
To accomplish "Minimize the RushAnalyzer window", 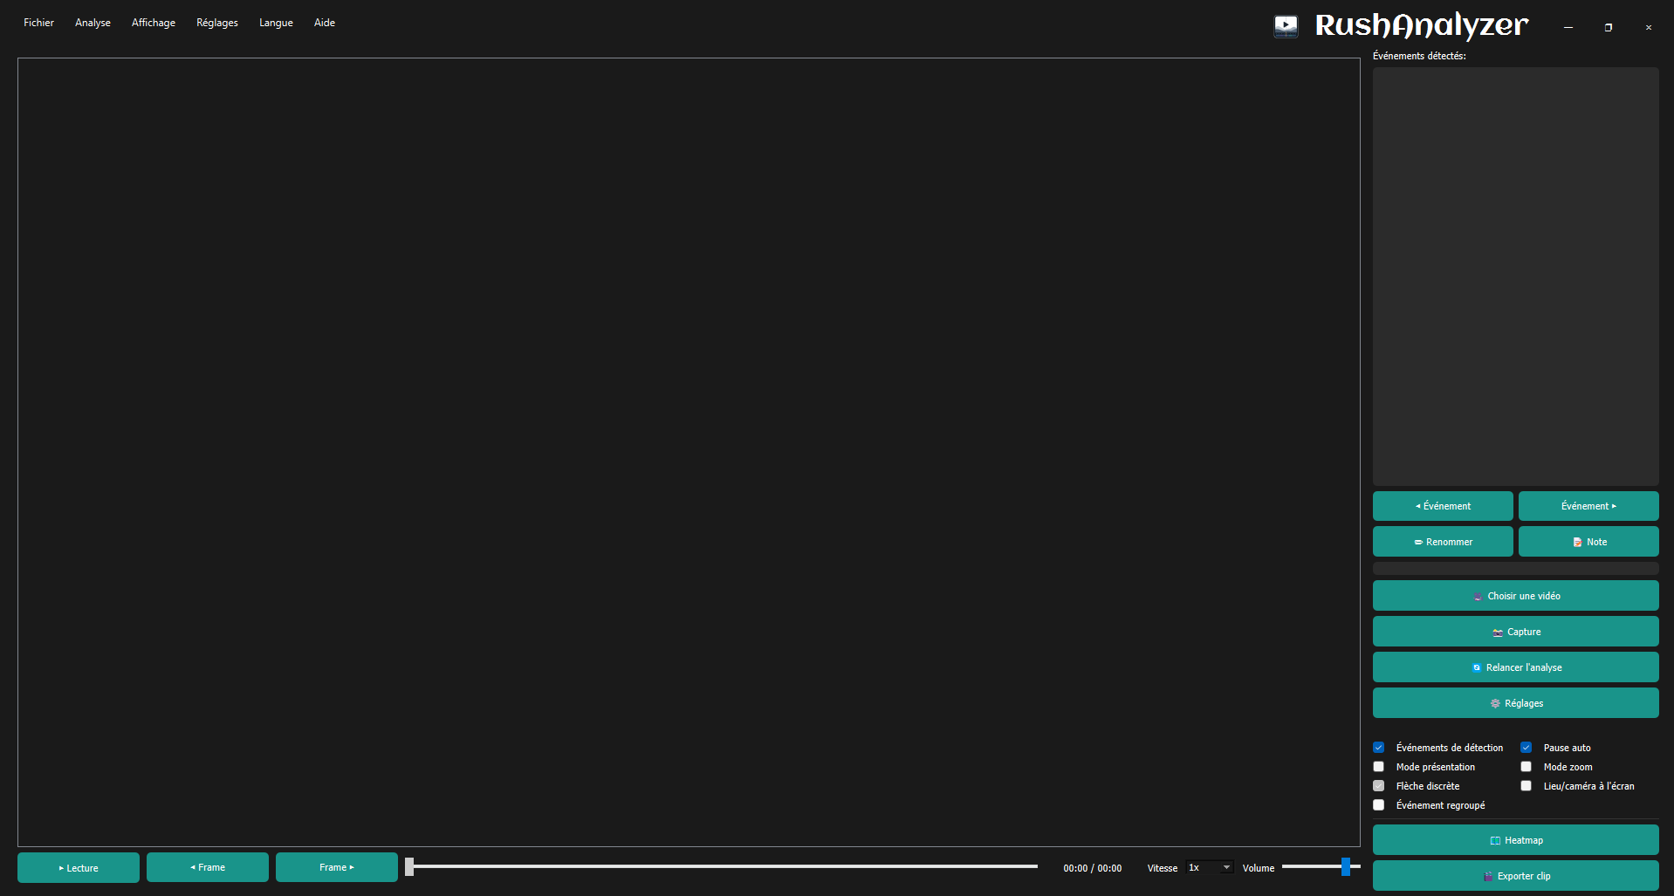I will click(x=1568, y=27).
